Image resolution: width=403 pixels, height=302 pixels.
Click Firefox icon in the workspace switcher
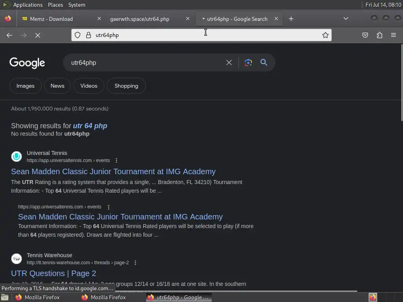pyautogui.click(x=373, y=297)
